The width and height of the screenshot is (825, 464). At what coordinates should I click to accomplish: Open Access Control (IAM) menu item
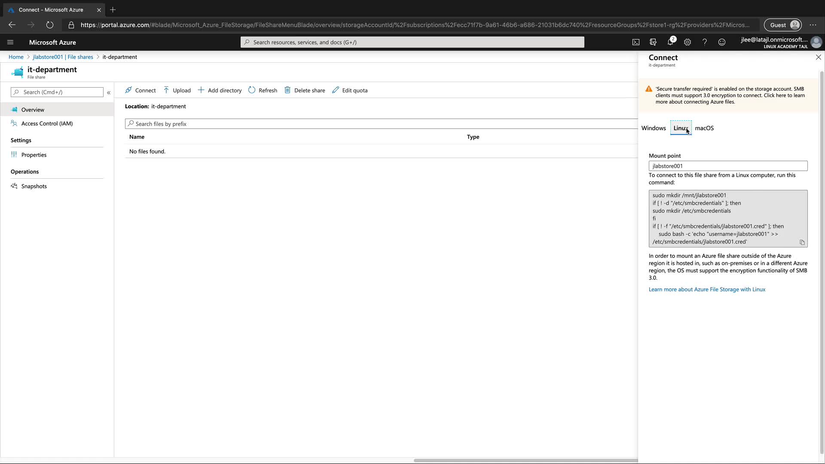tap(47, 123)
